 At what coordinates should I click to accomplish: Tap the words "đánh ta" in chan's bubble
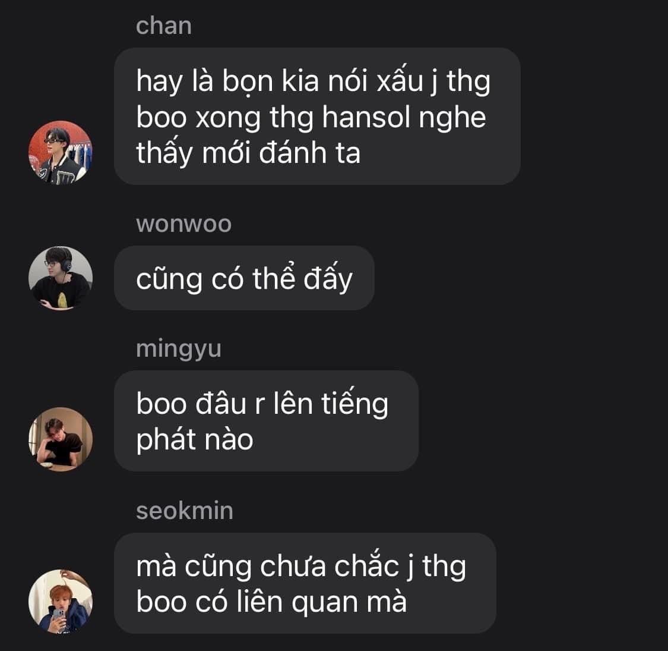(x=310, y=153)
